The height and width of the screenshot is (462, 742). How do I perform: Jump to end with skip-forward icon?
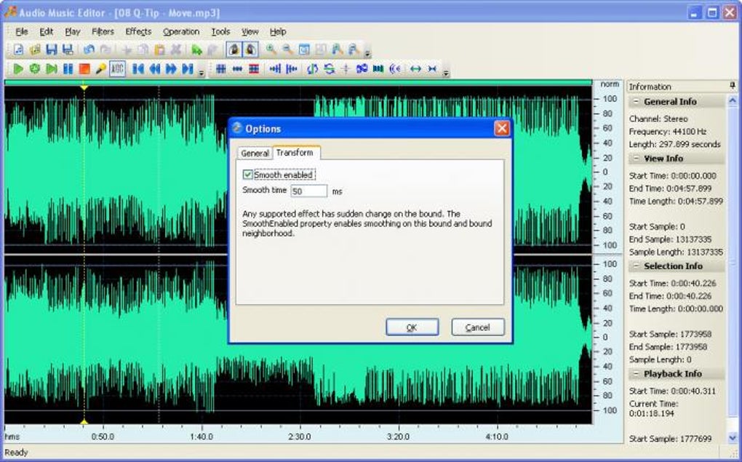pos(188,69)
